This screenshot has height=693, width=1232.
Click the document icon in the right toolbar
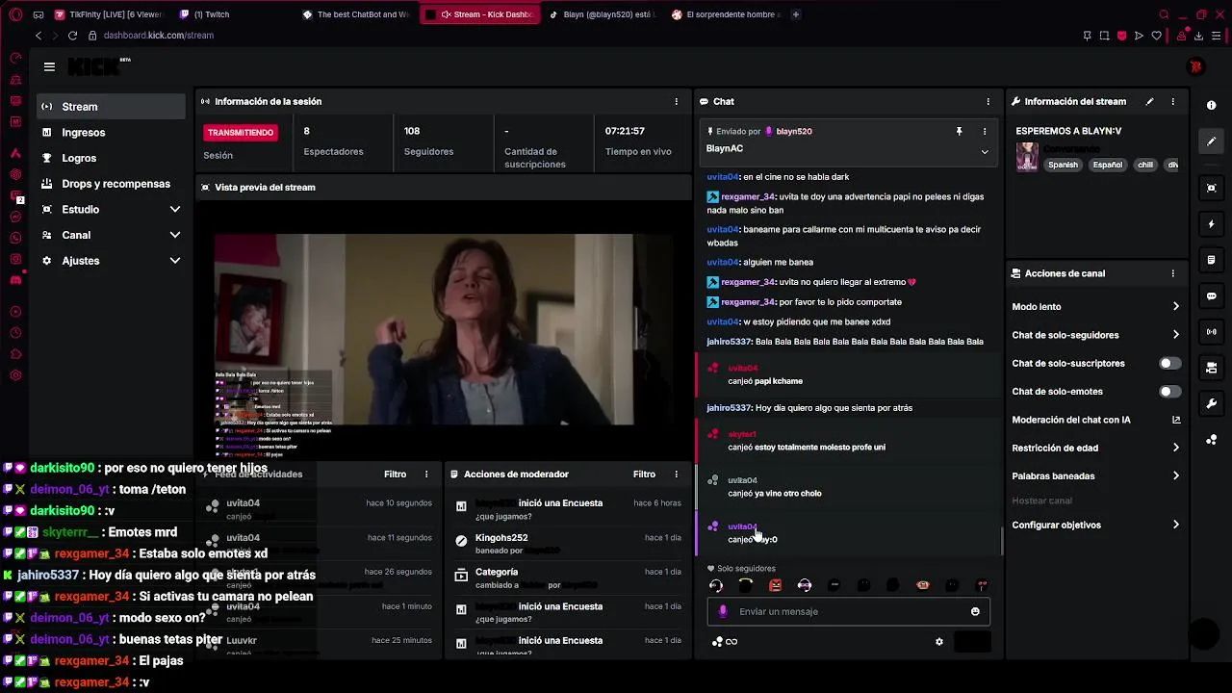point(1212,260)
